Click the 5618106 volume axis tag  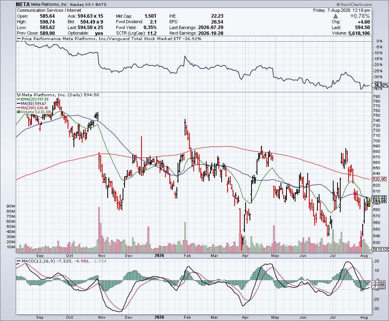(x=381, y=249)
